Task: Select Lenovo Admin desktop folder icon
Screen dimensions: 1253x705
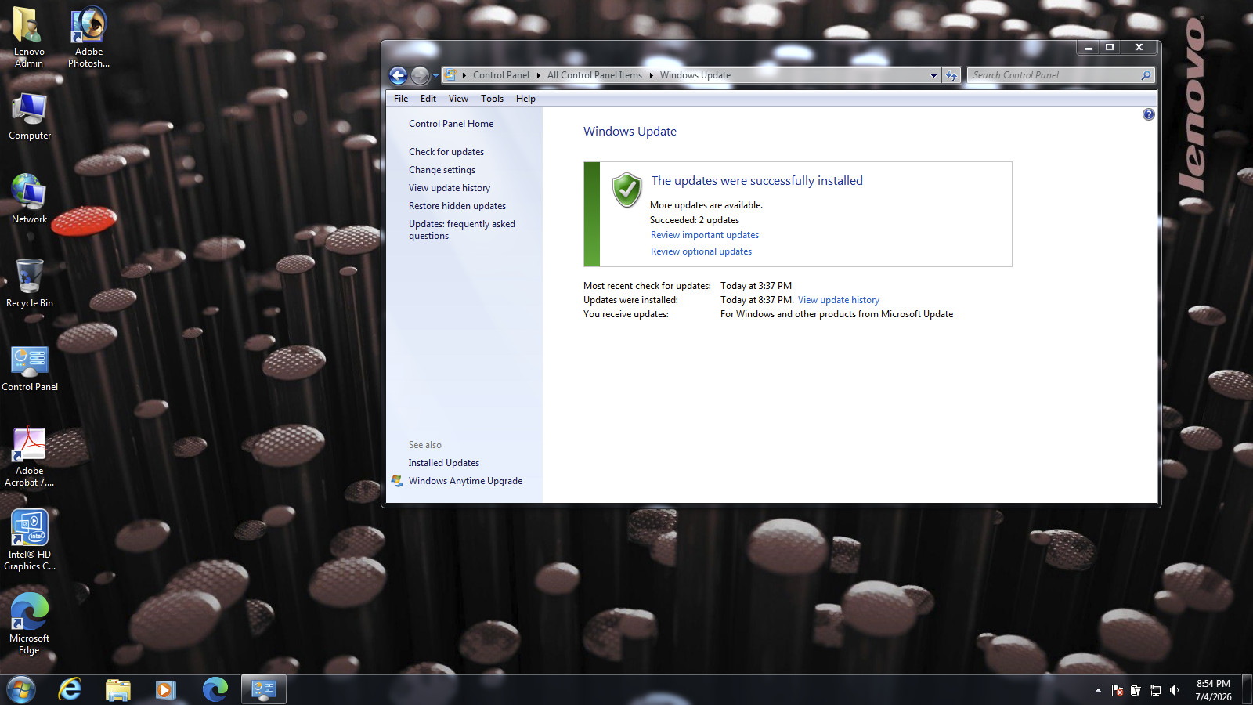Action: pyautogui.click(x=29, y=37)
